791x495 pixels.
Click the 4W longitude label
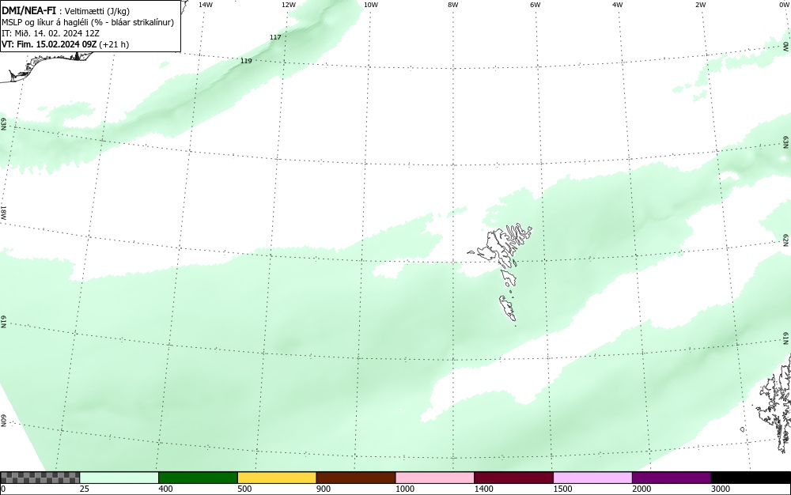pyautogui.click(x=618, y=5)
